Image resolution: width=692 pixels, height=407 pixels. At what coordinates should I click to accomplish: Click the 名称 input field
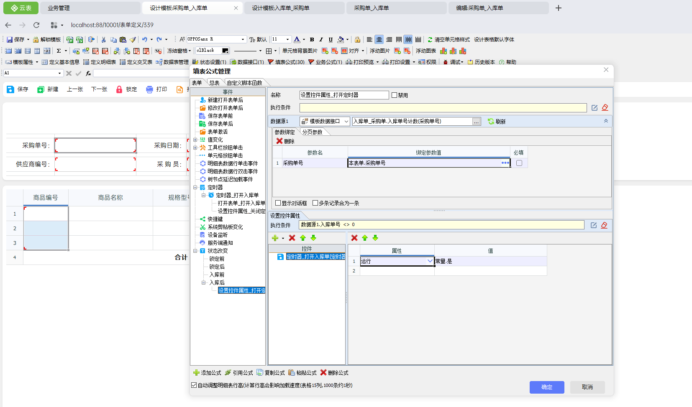[344, 95]
